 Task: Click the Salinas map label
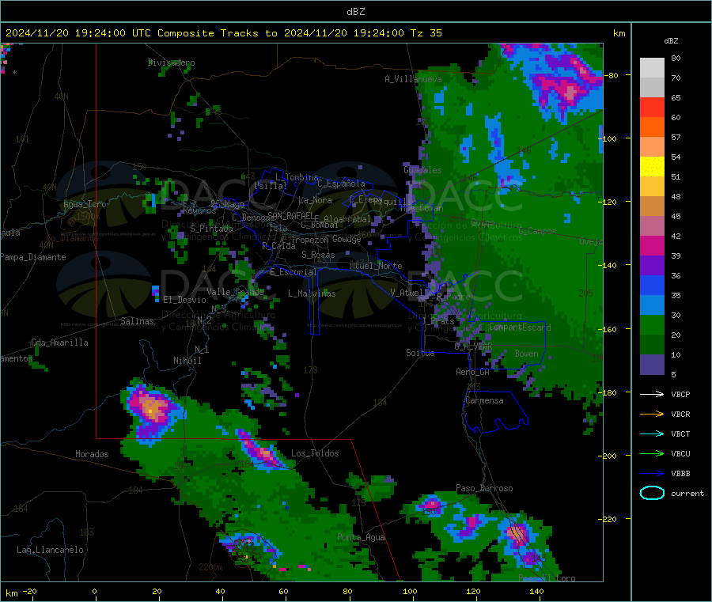click(x=137, y=321)
